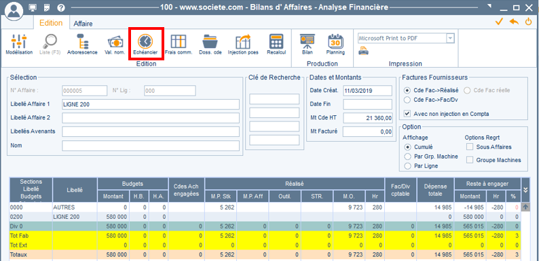Click the M.P. Stk column header
539x261 pixels.
coord(221,197)
